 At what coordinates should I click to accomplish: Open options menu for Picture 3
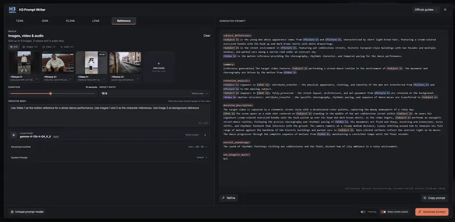137,78
